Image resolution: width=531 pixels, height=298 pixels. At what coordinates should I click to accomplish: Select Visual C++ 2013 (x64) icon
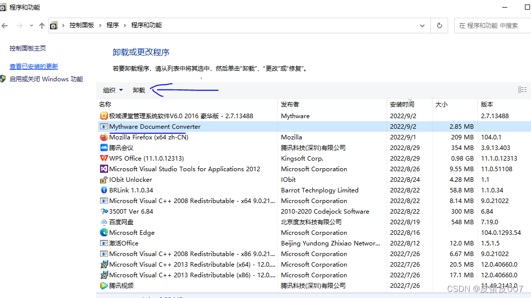tap(104, 264)
